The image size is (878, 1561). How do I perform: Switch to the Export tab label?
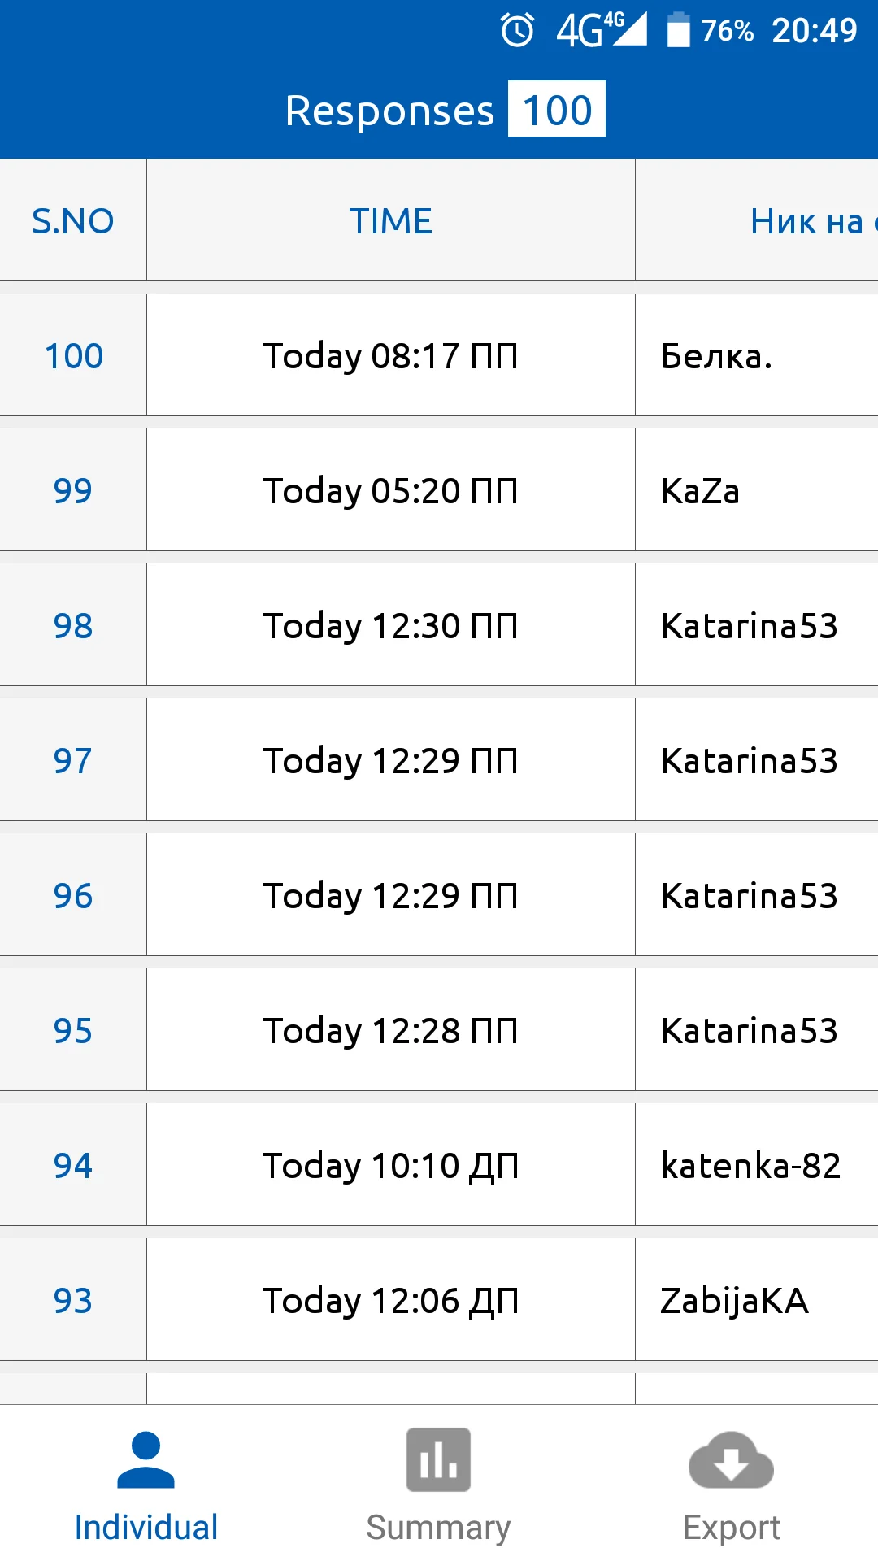[731, 1527]
